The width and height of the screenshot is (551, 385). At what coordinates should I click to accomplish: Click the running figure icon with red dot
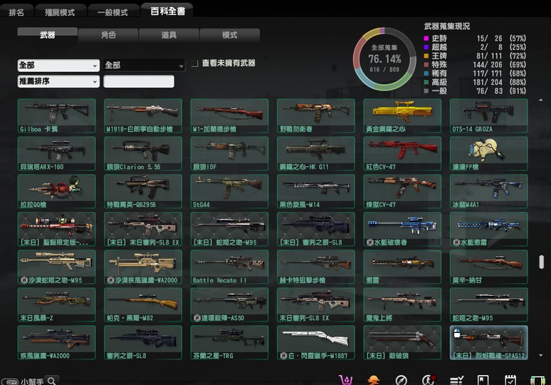(x=428, y=379)
